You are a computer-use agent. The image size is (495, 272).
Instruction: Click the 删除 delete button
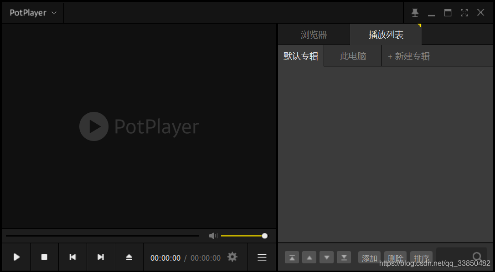tap(395, 257)
